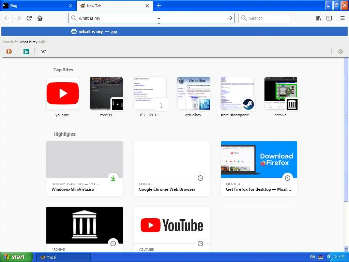This screenshot has height=262, width=349.
Task: Click the scrollbar down arrow
Action: click(x=346, y=249)
